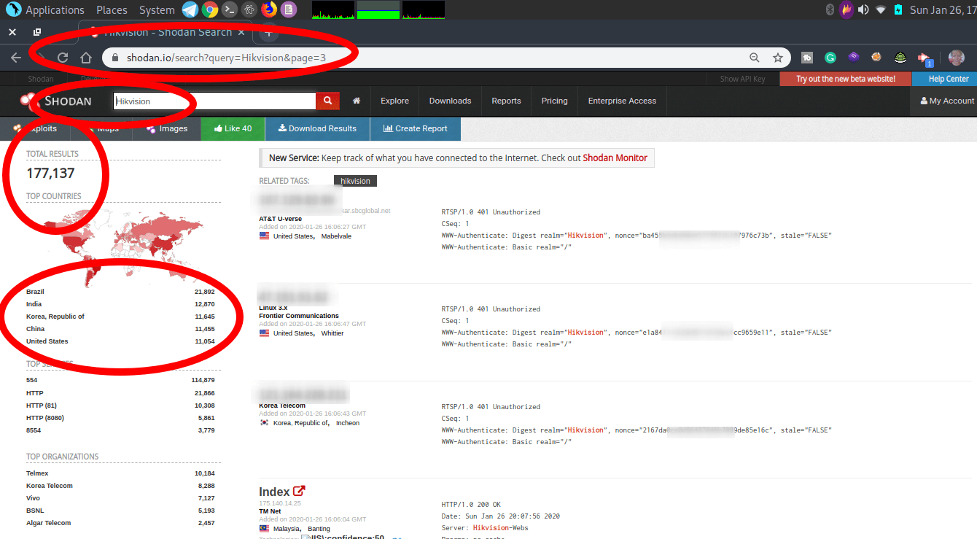The height and width of the screenshot is (539, 977).
Task: Click the date and time in top panel
Action: [x=943, y=9]
